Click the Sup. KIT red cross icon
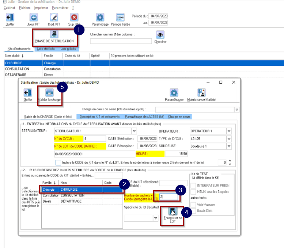 click(74, 18)
